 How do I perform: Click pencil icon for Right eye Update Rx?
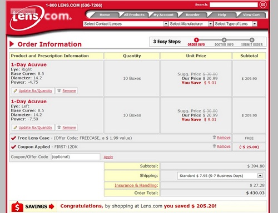[x=16, y=90]
